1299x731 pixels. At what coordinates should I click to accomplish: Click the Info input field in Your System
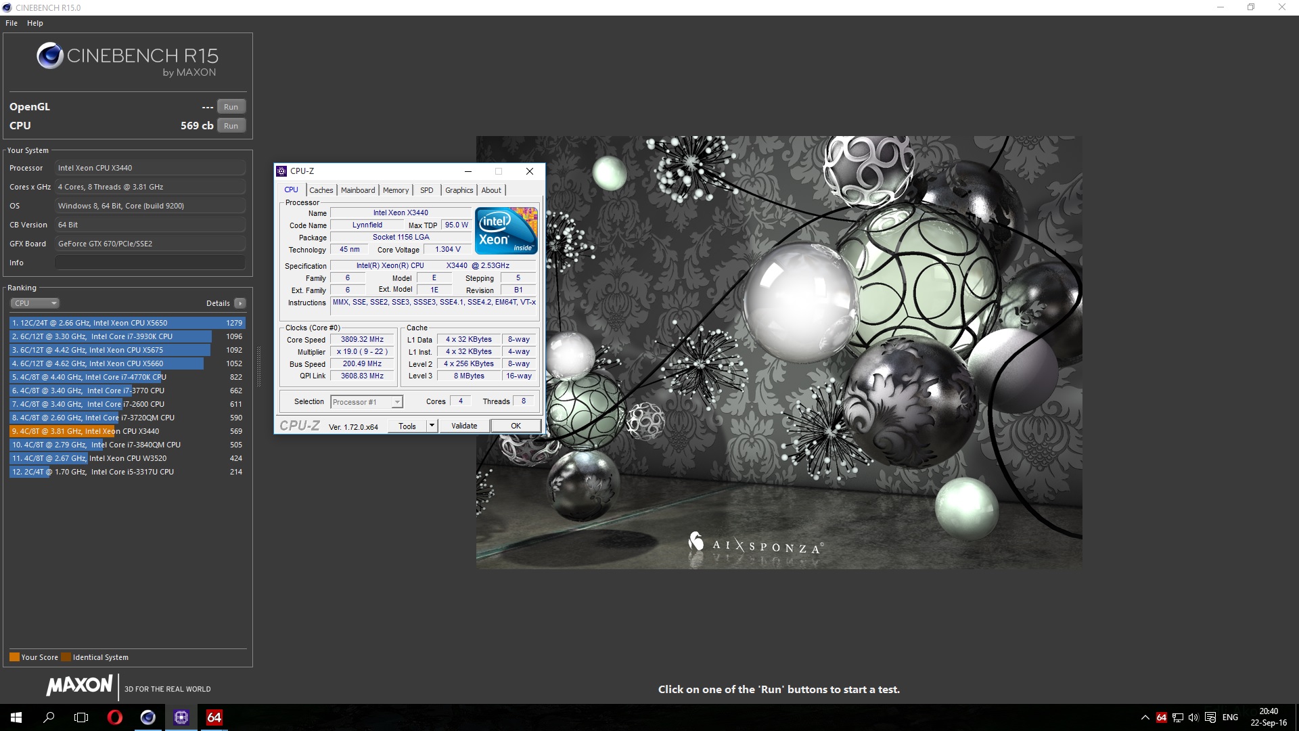(150, 262)
